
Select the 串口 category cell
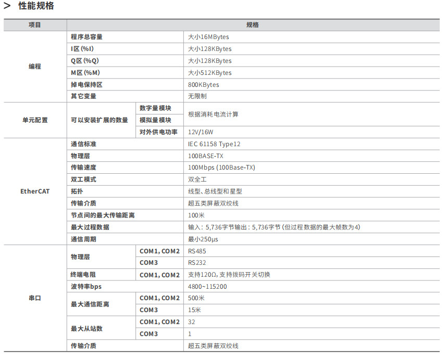(x=35, y=299)
